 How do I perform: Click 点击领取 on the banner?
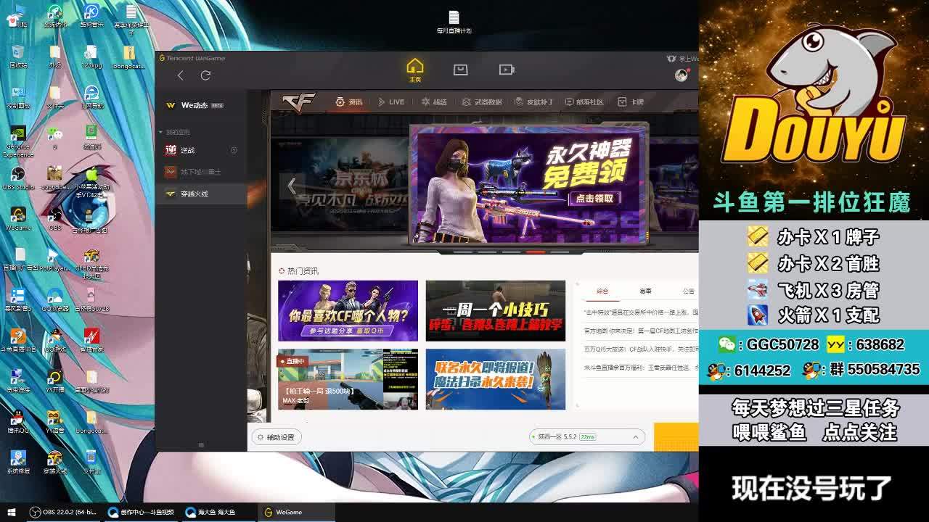pyautogui.click(x=594, y=198)
